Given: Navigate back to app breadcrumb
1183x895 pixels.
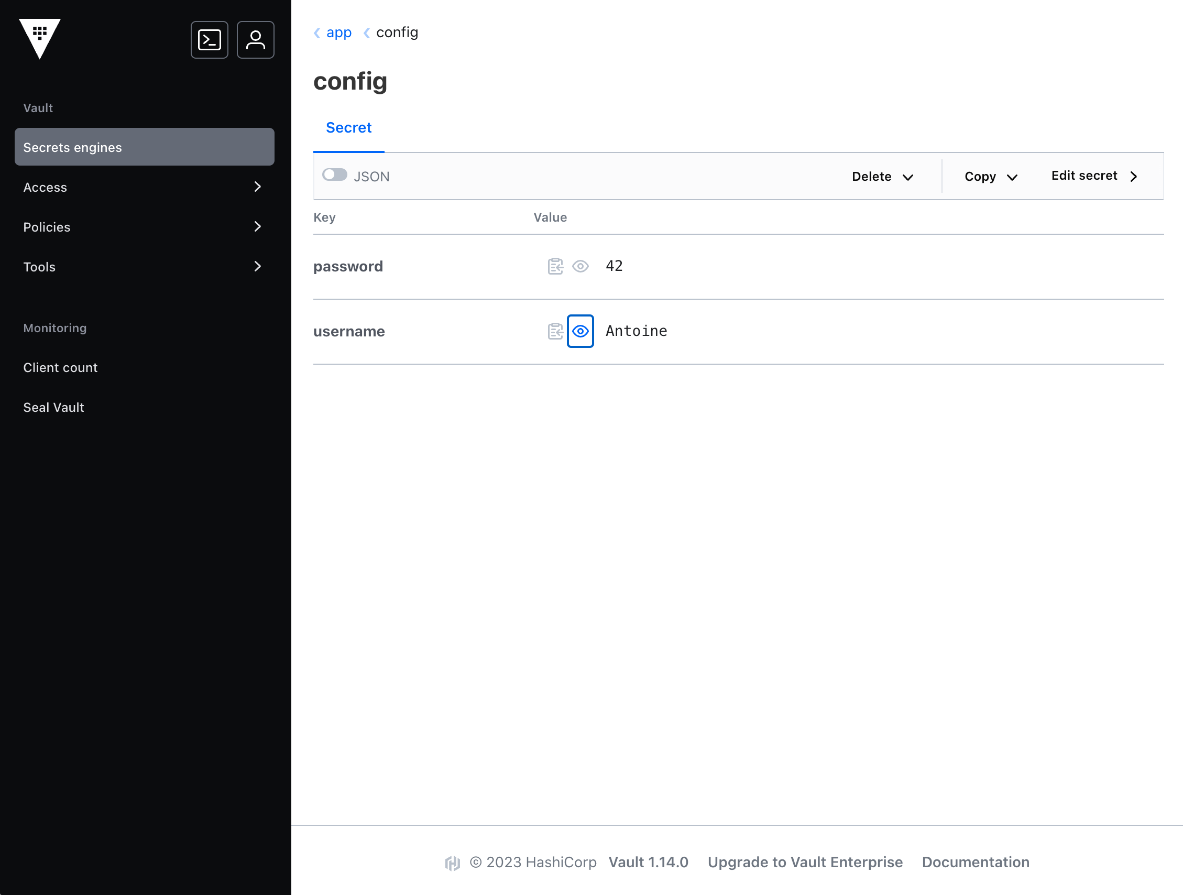Looking at the screenshot, I should click(x=338, y=32).
